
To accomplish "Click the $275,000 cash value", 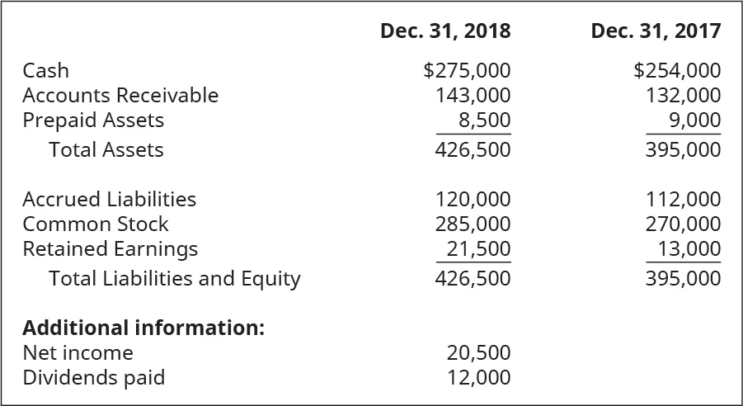I will coord(467,71).
